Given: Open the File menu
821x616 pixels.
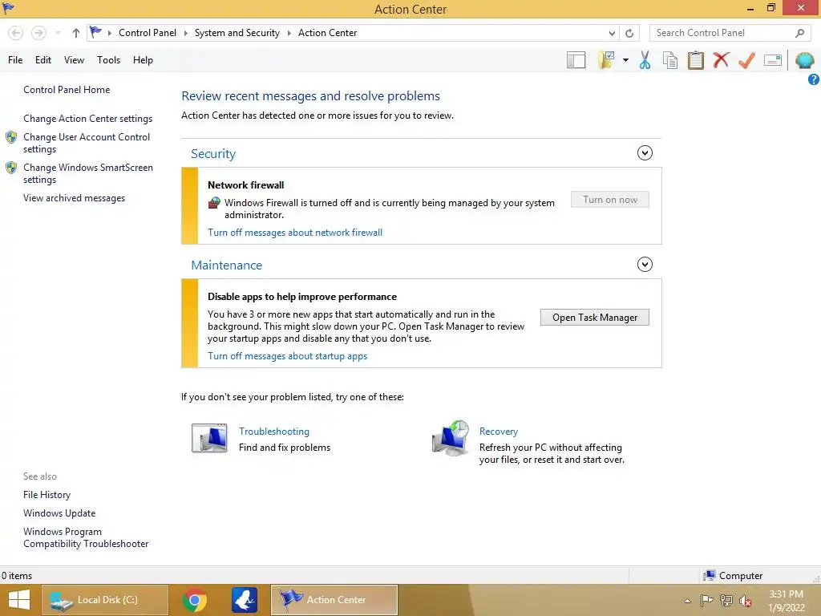Looking at the screenshot, I should (x=15, y=60).
